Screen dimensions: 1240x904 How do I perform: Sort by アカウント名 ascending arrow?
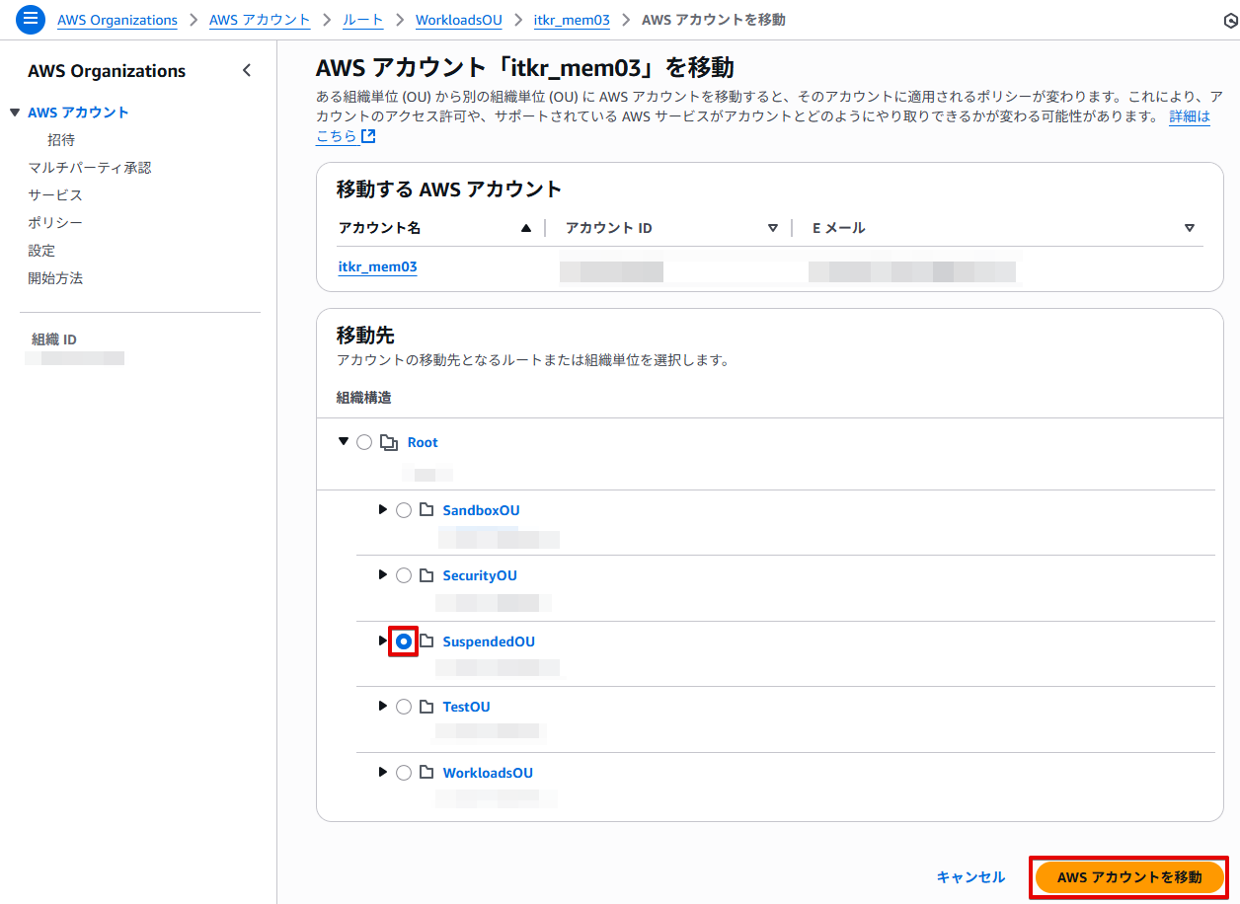[526, 228]
